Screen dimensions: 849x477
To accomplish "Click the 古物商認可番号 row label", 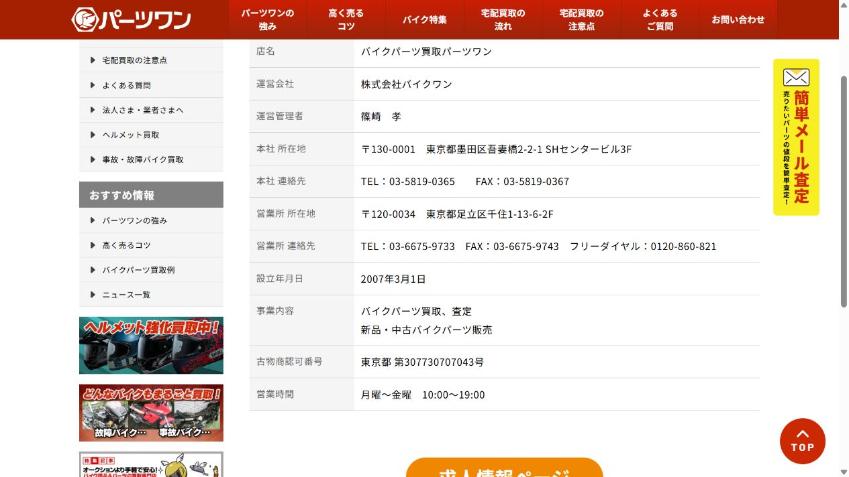I will [x=289, y=362].
